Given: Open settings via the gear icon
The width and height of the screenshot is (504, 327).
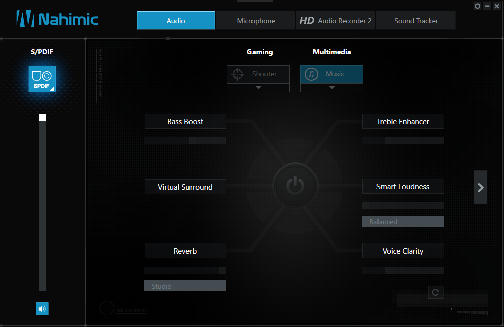Looking at the screenshot, I should (x=478, y=6).
